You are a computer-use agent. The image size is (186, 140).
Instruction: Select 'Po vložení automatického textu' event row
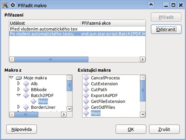(77, 34)
